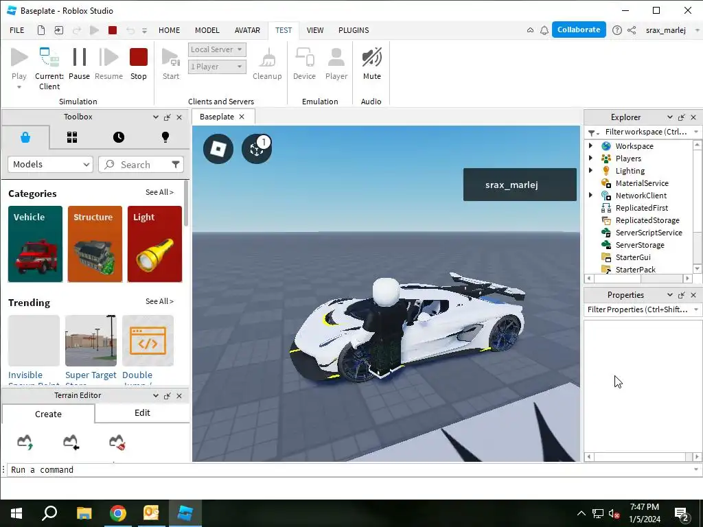
Task: Switch to the VIEW ribbon tab
Action: coord(314,30)
